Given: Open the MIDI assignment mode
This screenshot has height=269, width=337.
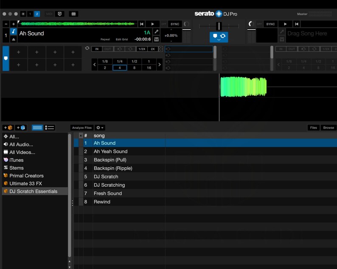Looking at the screenshot, I should click(x=49, y=14).
